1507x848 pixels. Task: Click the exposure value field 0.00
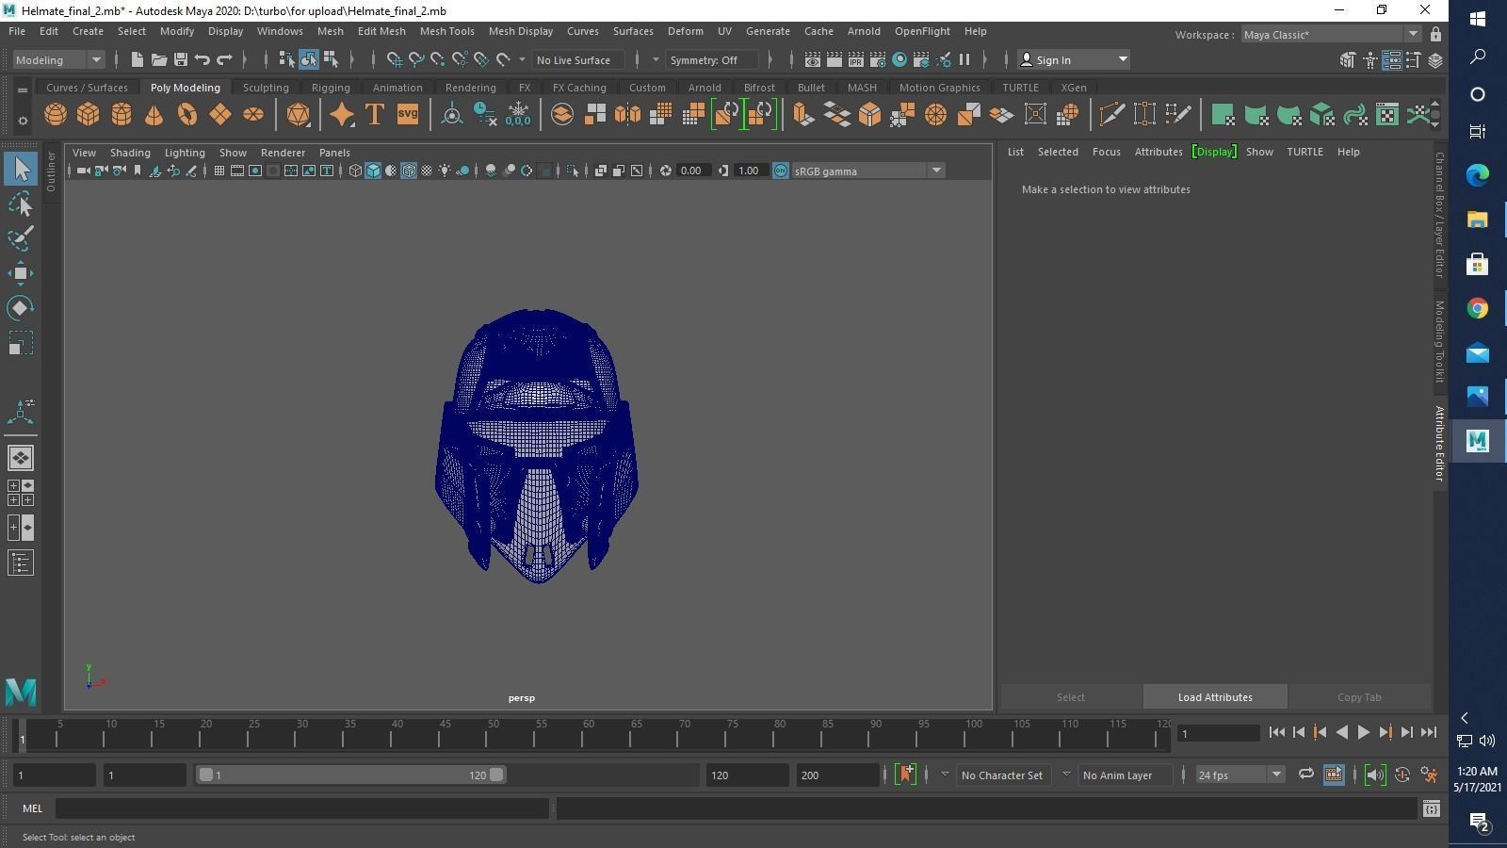(x=692, y=171)
